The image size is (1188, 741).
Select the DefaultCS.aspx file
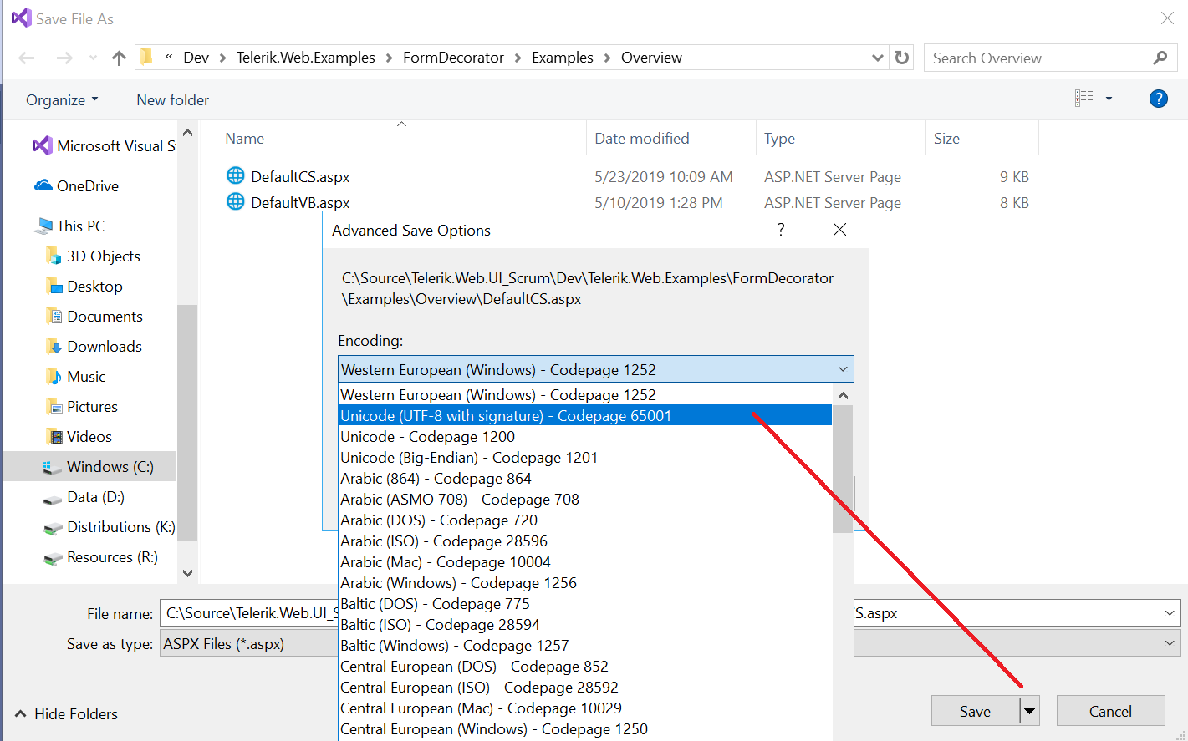tap(289, 177)
